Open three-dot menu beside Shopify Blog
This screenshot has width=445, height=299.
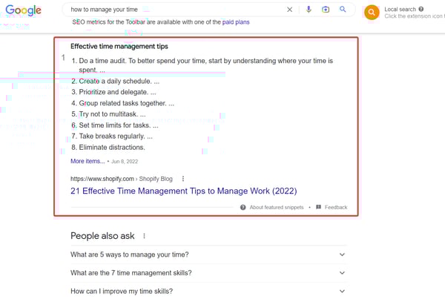pyautogui.click(x=183, y=179)
